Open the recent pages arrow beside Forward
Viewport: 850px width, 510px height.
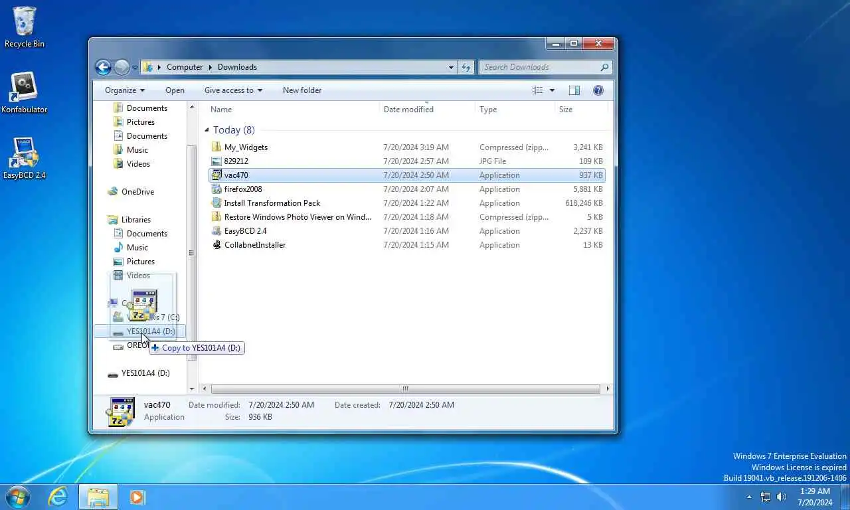point(135,67)
